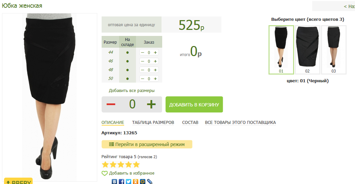Share via the Odnoklassniki icon
The width and height of the screenshot is (355, 184).
[136, 182]
